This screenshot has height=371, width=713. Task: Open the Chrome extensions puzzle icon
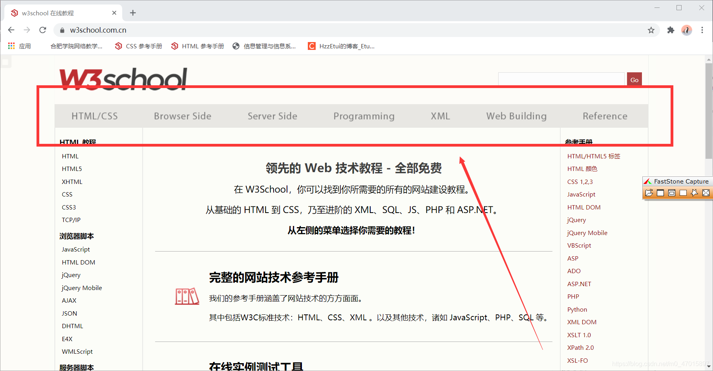pyautogui.click(x=671, y=30)
